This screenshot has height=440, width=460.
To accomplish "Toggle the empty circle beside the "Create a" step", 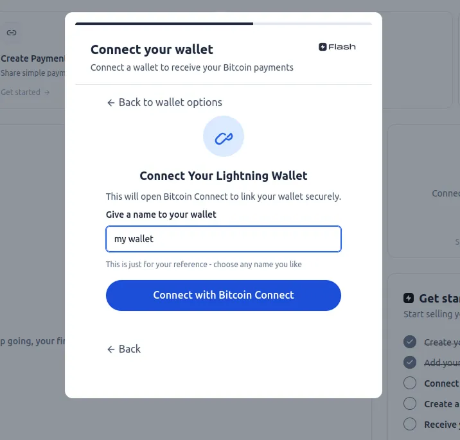I will pyautogui.click(x=410, y=403).
